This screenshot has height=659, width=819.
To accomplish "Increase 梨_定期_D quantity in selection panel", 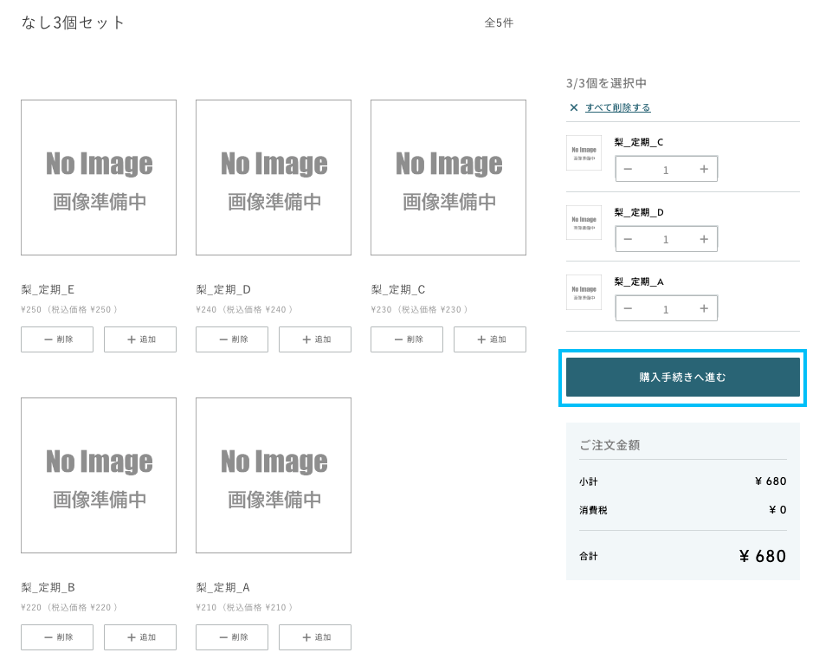I will 704,239.
